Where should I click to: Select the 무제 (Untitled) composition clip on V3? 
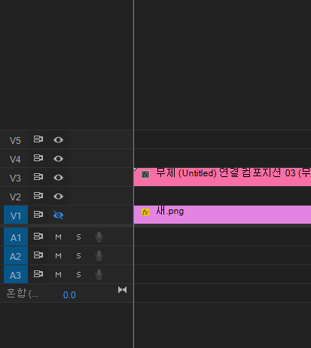pos(222,177)
